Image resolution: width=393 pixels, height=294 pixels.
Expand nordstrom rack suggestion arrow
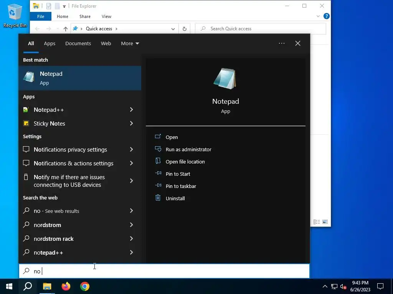(x=131, y=238)
